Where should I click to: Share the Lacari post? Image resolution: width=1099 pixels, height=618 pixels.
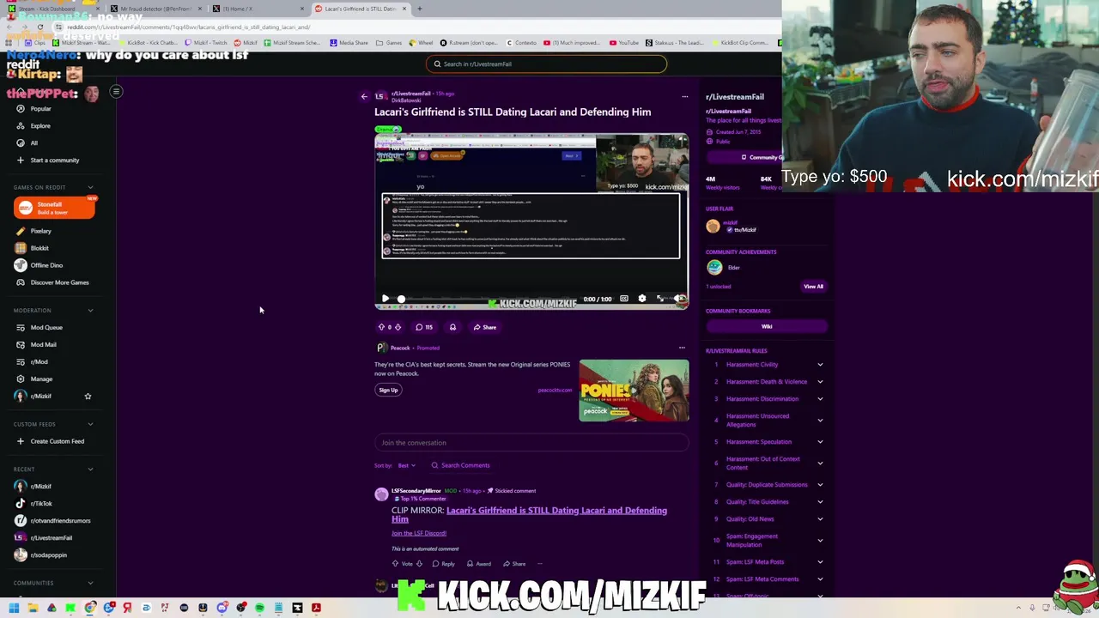click(485, 327)
